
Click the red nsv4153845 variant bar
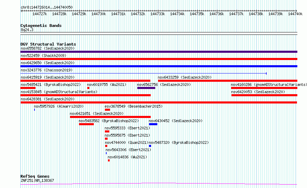pyautogui.click(x=86, y=95)
